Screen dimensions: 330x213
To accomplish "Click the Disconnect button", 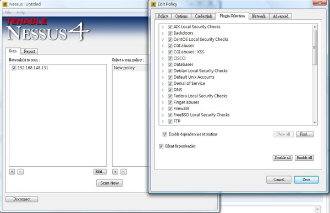I will 22,199.
